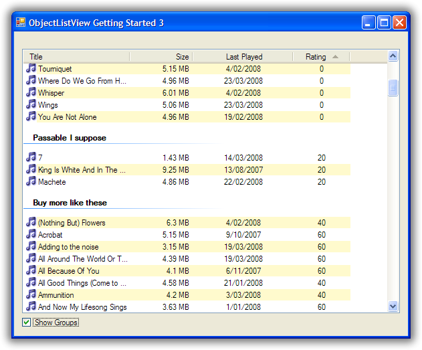Click the Buy more like these group header
The width and height of the screenshot is (422, 350).
(x=70, y=203)
